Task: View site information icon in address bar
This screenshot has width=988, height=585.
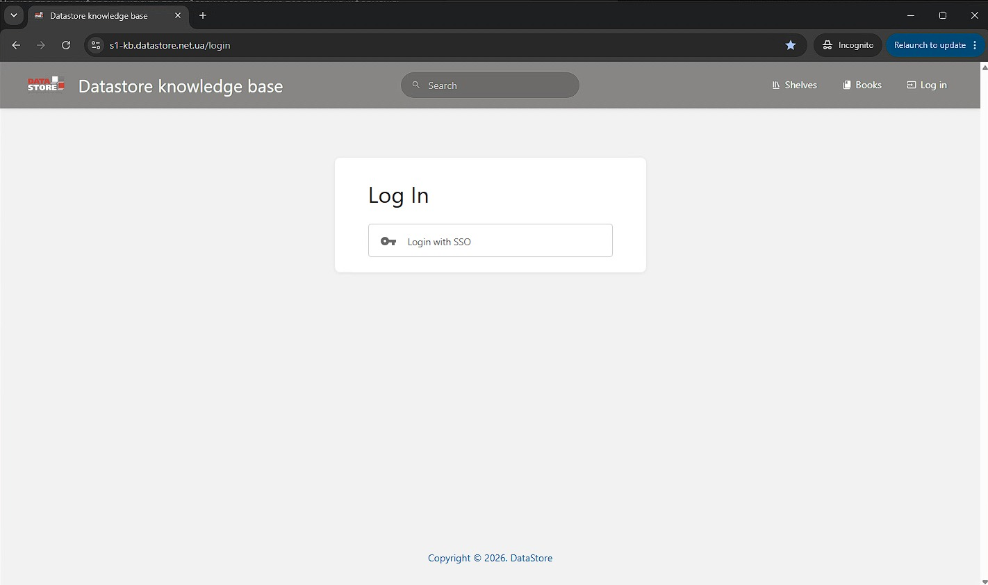Action: point(97,45)
